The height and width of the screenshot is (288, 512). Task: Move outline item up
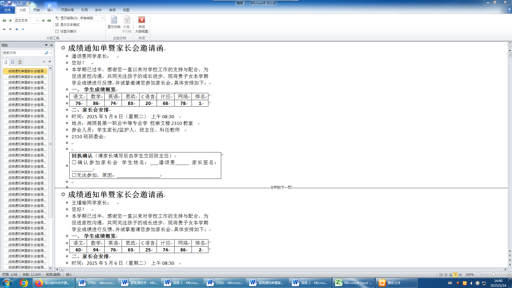coord(4,29)
